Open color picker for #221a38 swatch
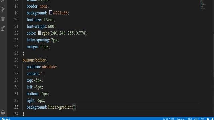 tap(51, 13)
